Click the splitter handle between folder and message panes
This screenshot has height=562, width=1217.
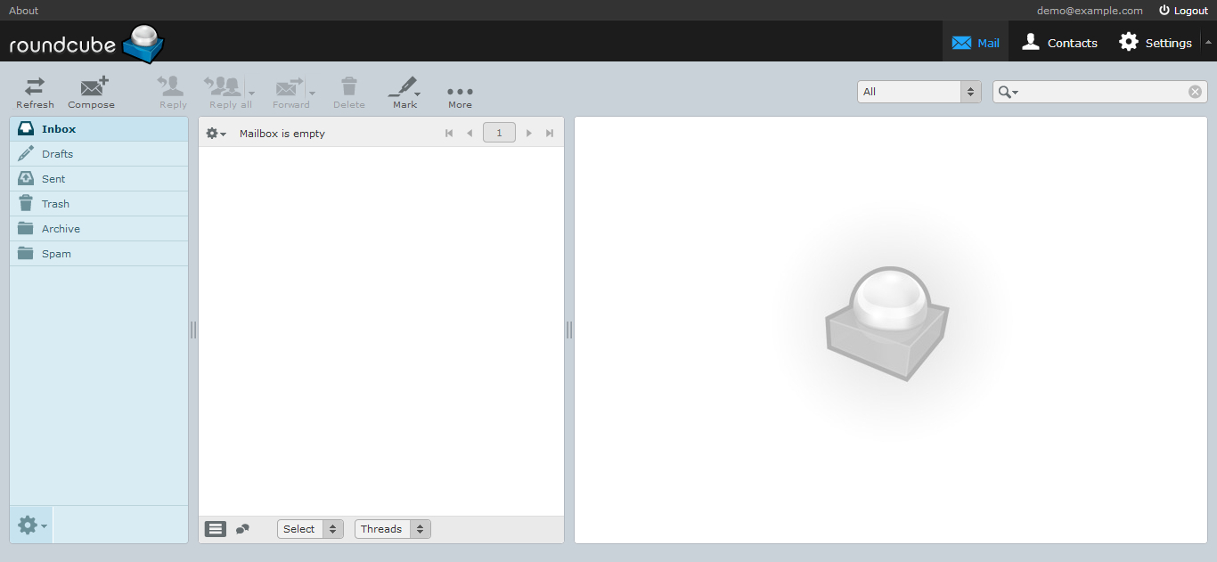pos(192,330)
